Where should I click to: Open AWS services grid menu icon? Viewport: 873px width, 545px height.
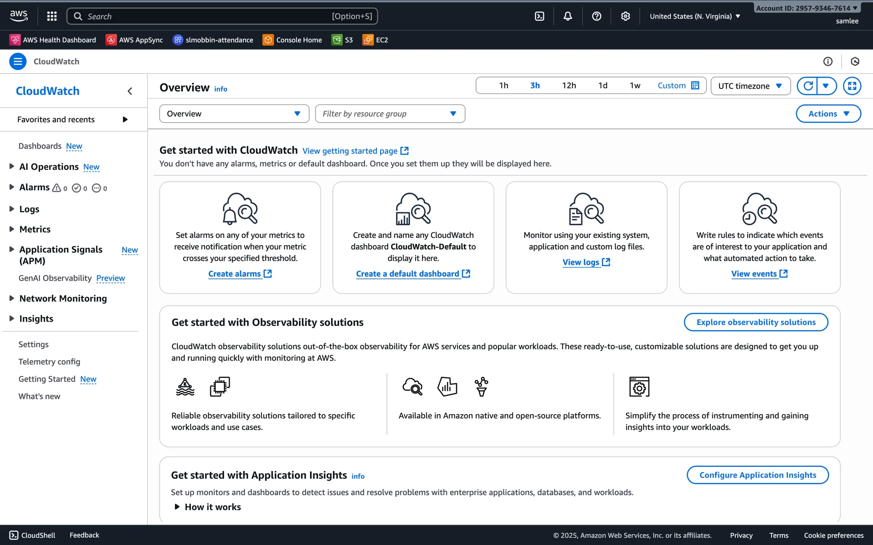tap(52, 16)
